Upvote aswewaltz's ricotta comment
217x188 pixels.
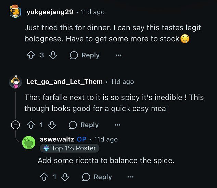coord(43,177)
